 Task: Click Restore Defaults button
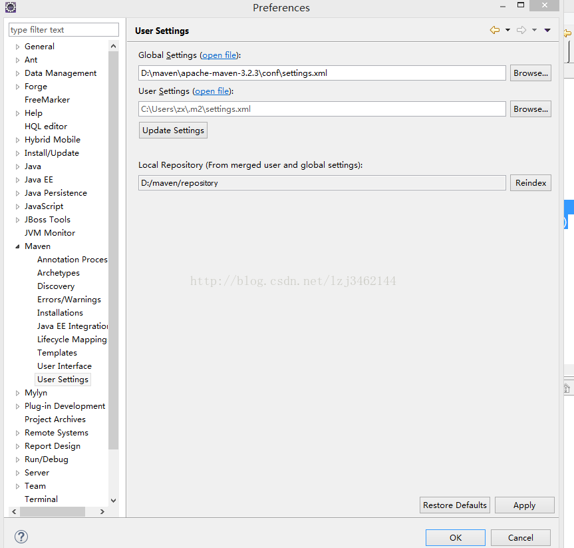tap(455, 505)
